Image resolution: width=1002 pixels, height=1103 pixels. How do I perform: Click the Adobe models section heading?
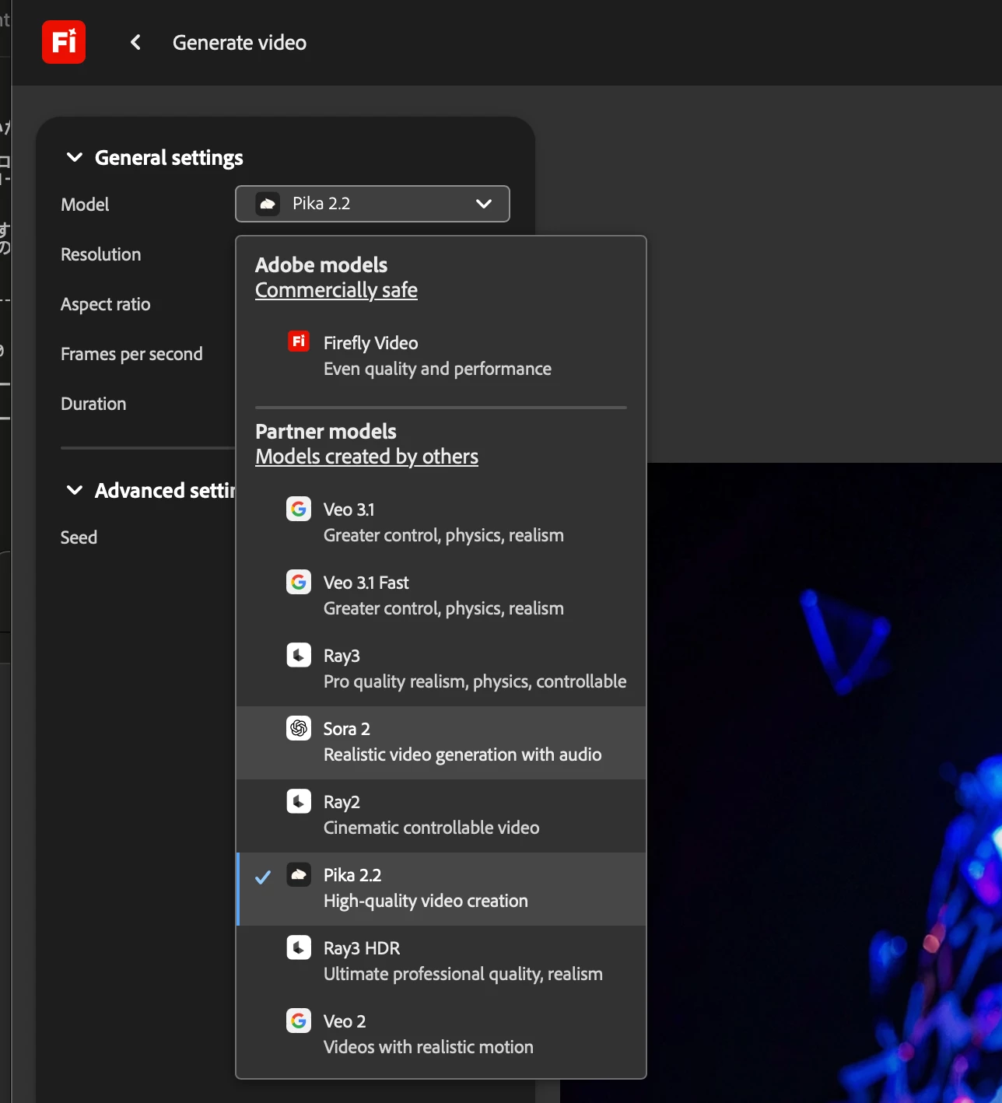click(x=321, y=265)
